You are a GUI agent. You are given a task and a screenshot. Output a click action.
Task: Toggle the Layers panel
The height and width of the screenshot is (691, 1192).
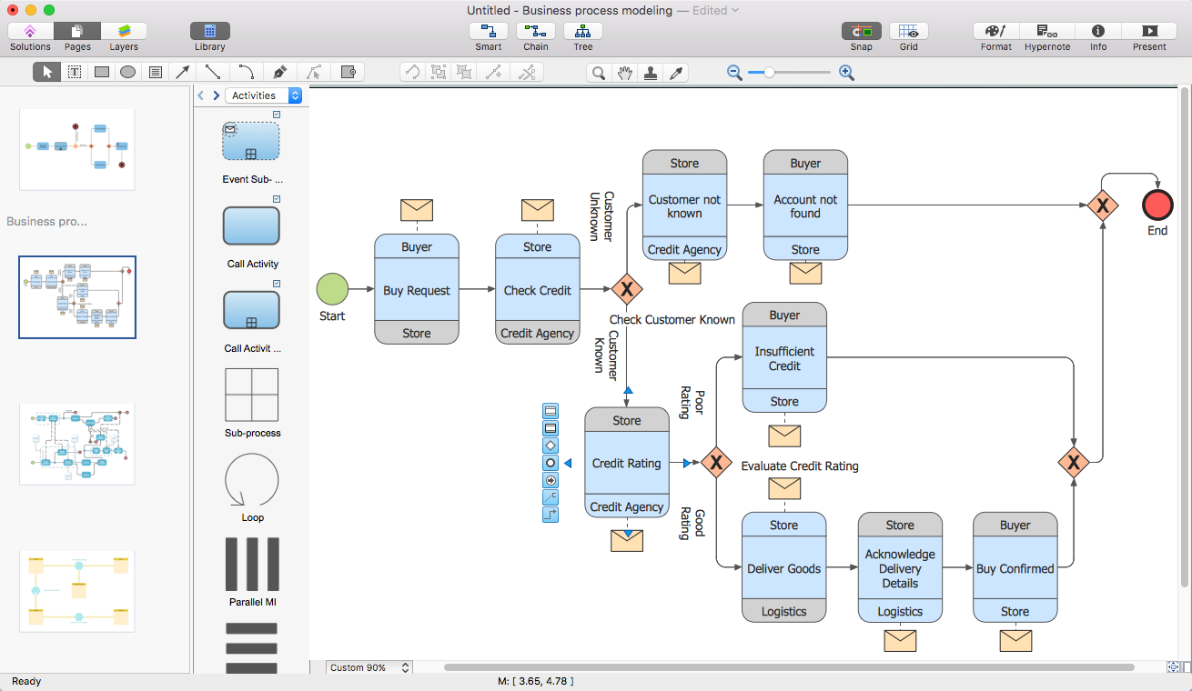pyautogui.click(x=124, y=31)
